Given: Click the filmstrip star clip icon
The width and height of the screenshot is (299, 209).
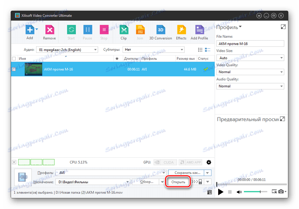Looking at the screenshot, I should click(x=274, y=192).
